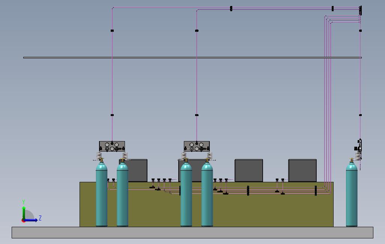
Task: Pick the right regulator manifold panel with gauges
Action: point(197,146)
